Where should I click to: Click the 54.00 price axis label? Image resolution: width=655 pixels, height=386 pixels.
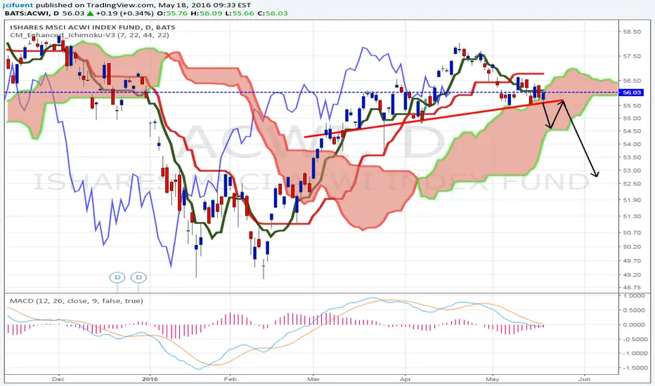coord(631,145)
